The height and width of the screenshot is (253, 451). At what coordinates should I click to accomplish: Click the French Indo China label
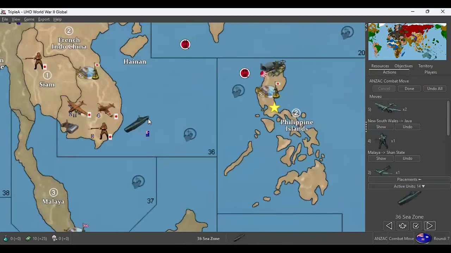point(69,43)
